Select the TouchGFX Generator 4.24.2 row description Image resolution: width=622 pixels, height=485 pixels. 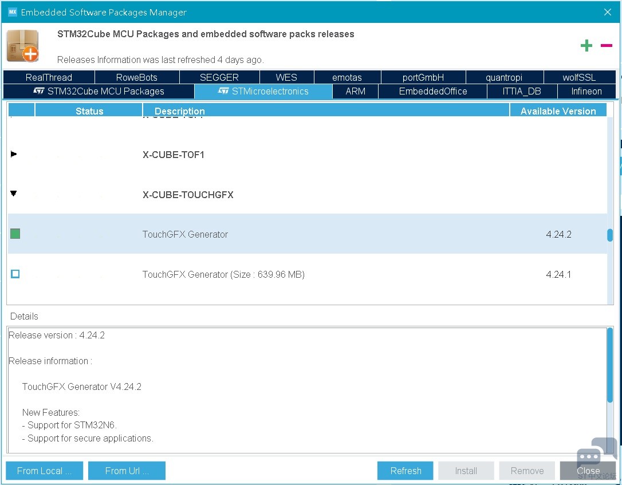tap(185, 234)
